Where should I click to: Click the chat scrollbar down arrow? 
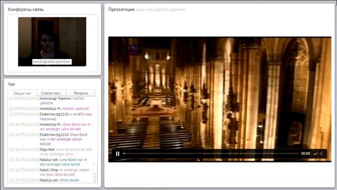coord(95,180)
